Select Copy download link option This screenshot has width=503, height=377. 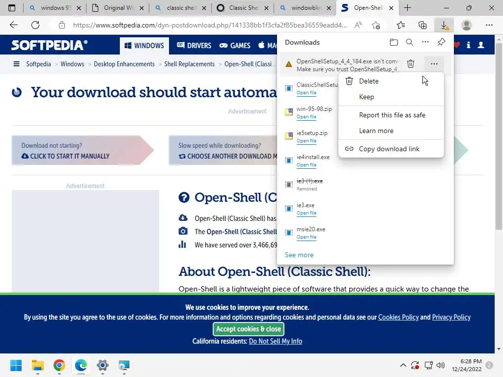click(x=391, y=149)
